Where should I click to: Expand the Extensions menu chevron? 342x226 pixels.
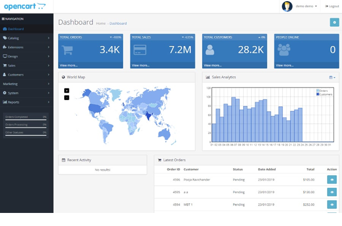point(48,47)
